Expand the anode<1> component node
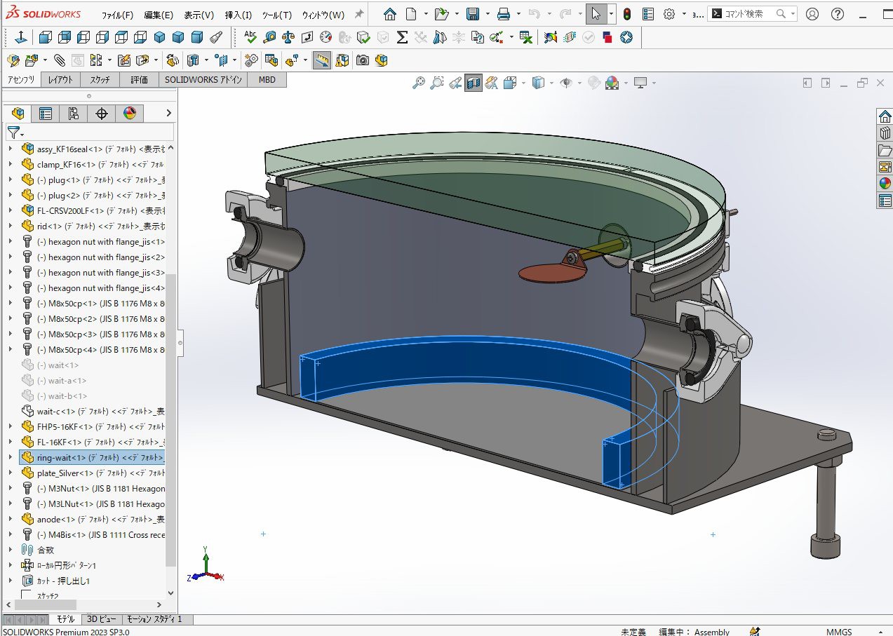The image size is (893, 636). (10, 520)
